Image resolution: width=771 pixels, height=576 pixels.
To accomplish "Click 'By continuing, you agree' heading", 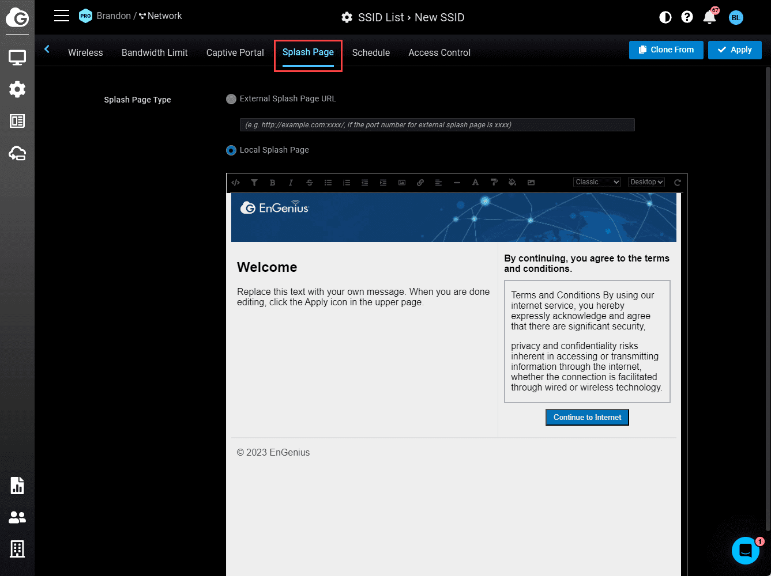I will point(587,263).
